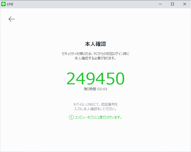The height and width of the screenshot is (152, 191).
Task: Click text モバイル LINEにて、認証番号を
Action: coord(95,105)
